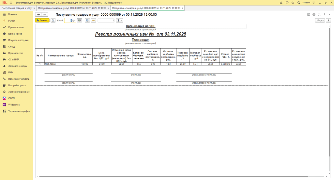Open Склад section
The width and height of the screenshot is (334, 180).
(11, 46)
